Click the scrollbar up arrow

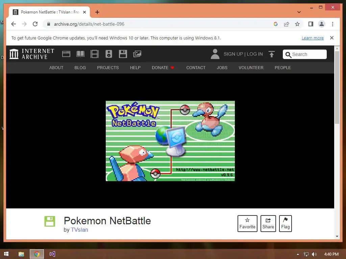[337, 48]
